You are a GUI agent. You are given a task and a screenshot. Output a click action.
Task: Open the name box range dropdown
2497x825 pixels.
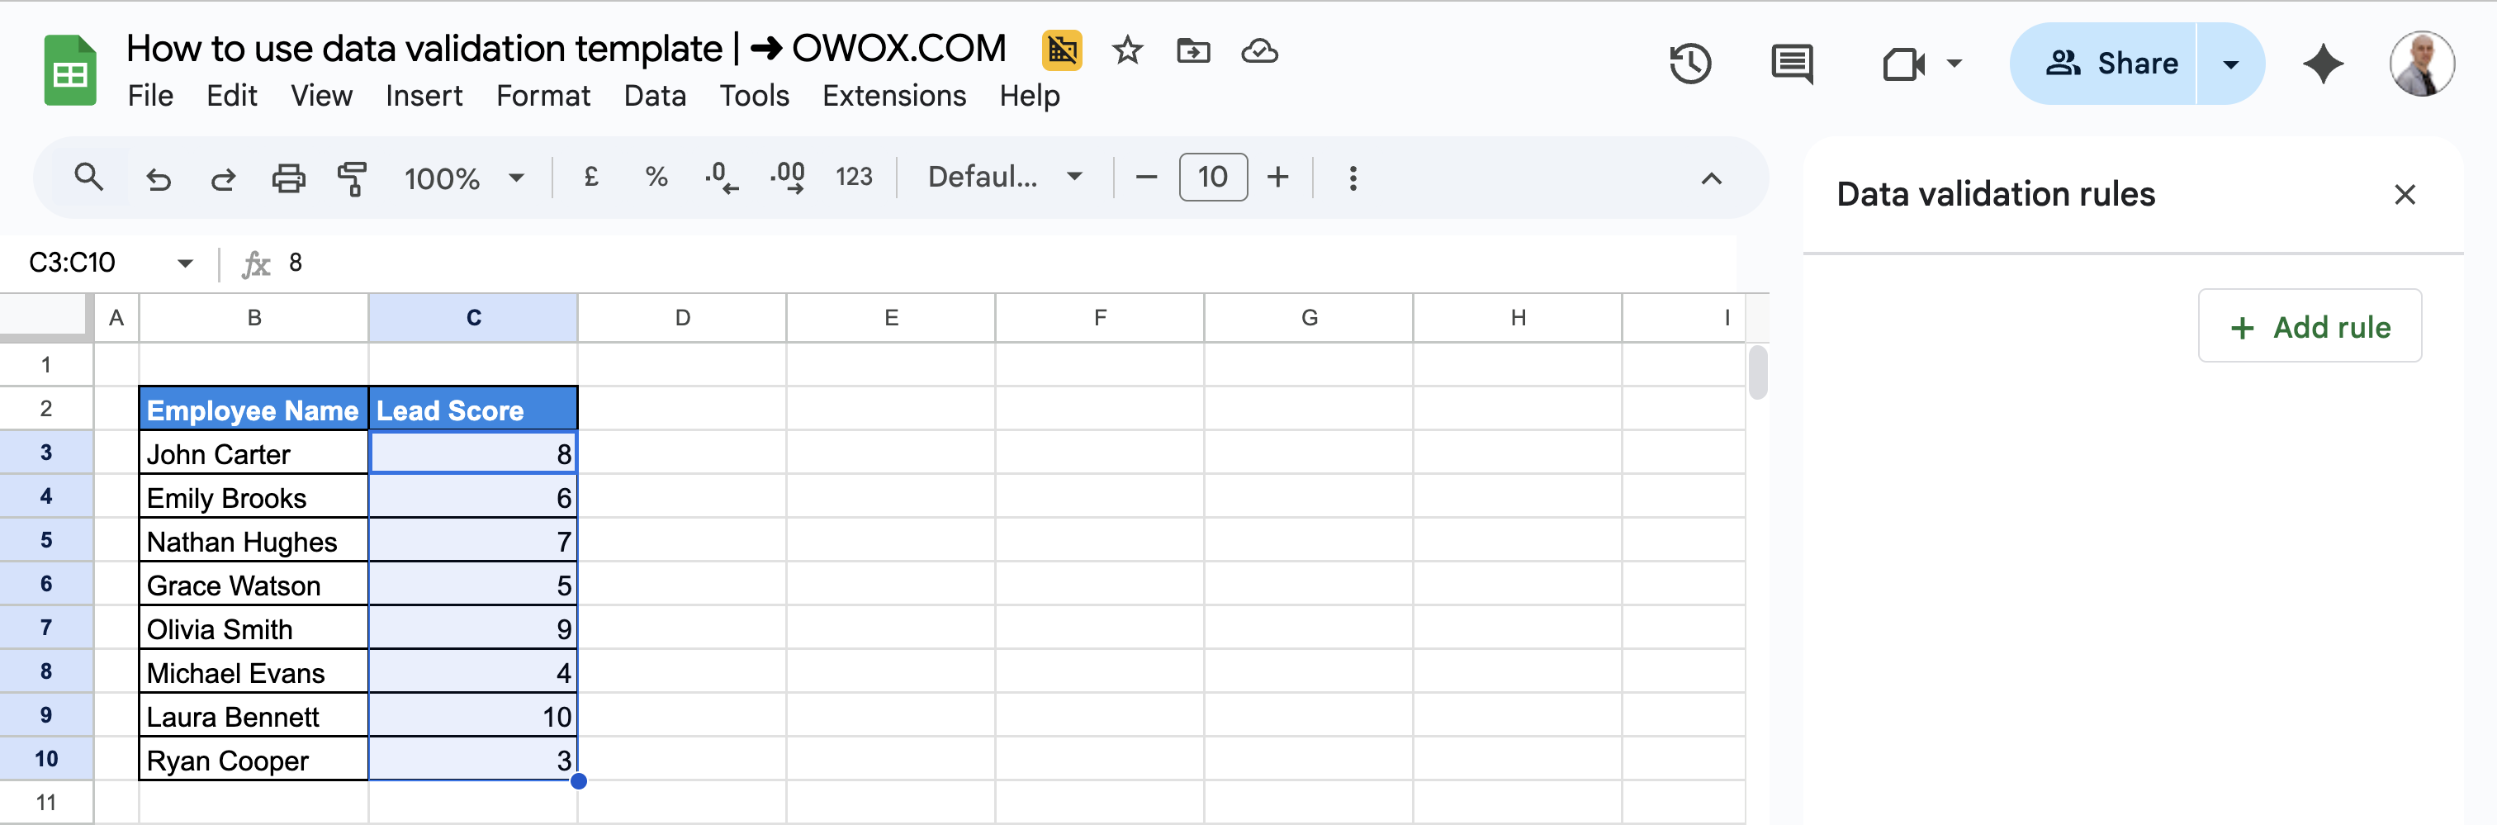pyautogui.click(x=184, y=263)
